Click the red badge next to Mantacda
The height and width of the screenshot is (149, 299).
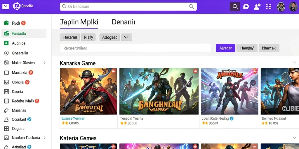click(x=31, y=72)
